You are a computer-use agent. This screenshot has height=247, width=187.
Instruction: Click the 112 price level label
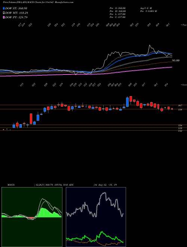click(x=180, y=131)
